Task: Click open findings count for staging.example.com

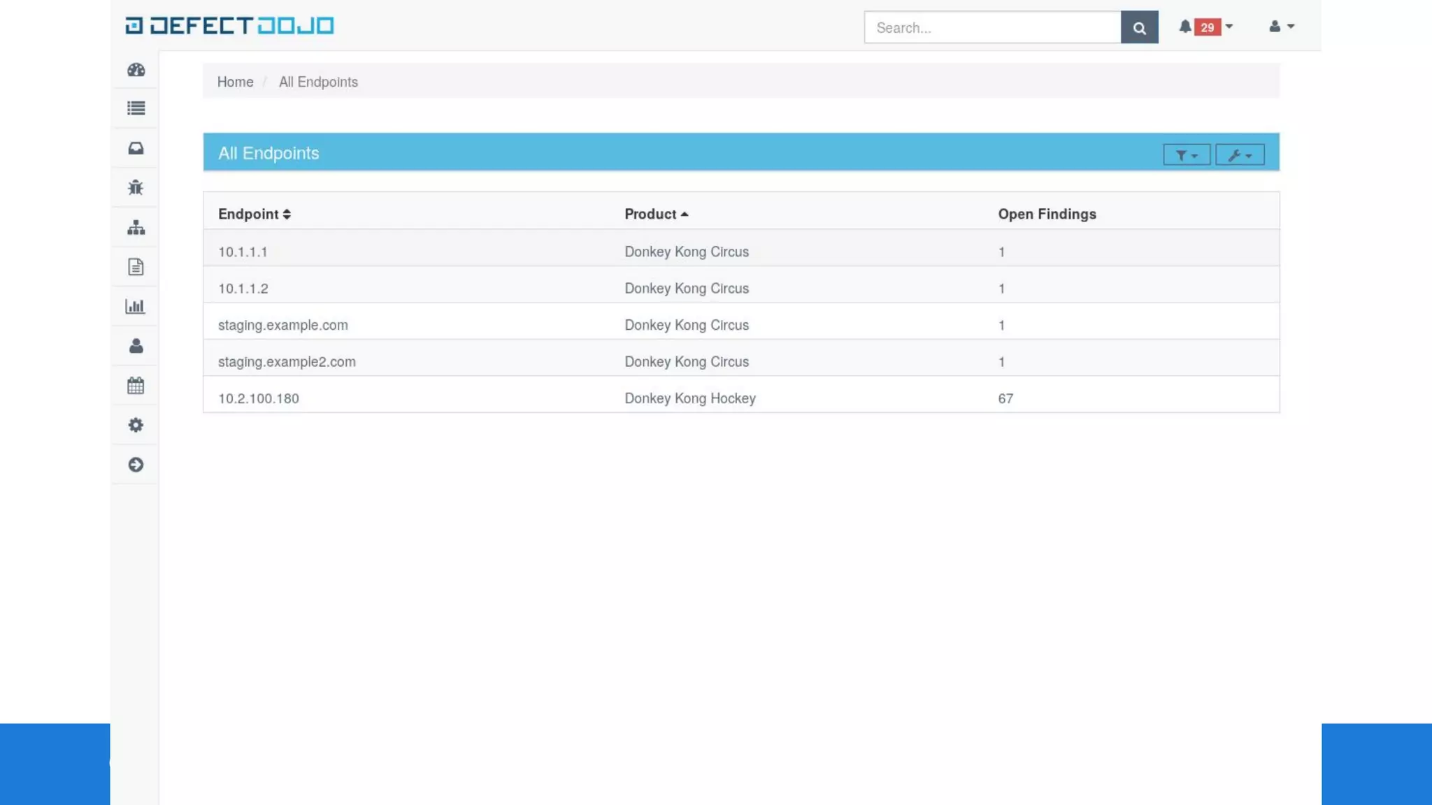Action: pos(1001,325)
